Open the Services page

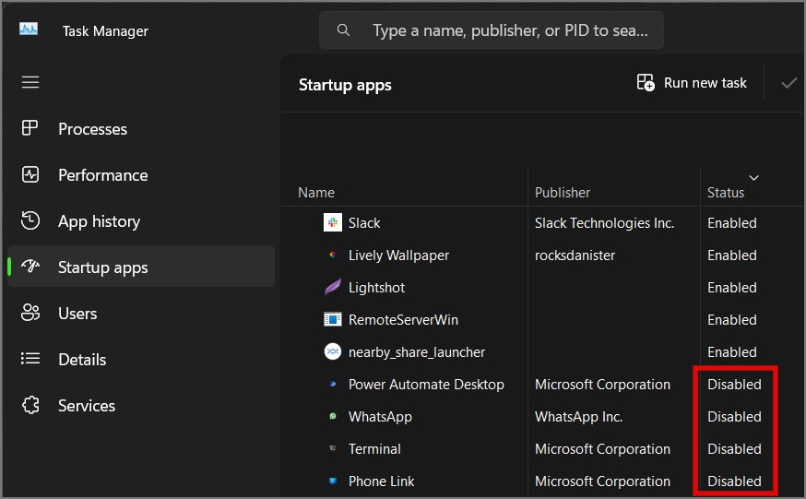pos(141,405)
